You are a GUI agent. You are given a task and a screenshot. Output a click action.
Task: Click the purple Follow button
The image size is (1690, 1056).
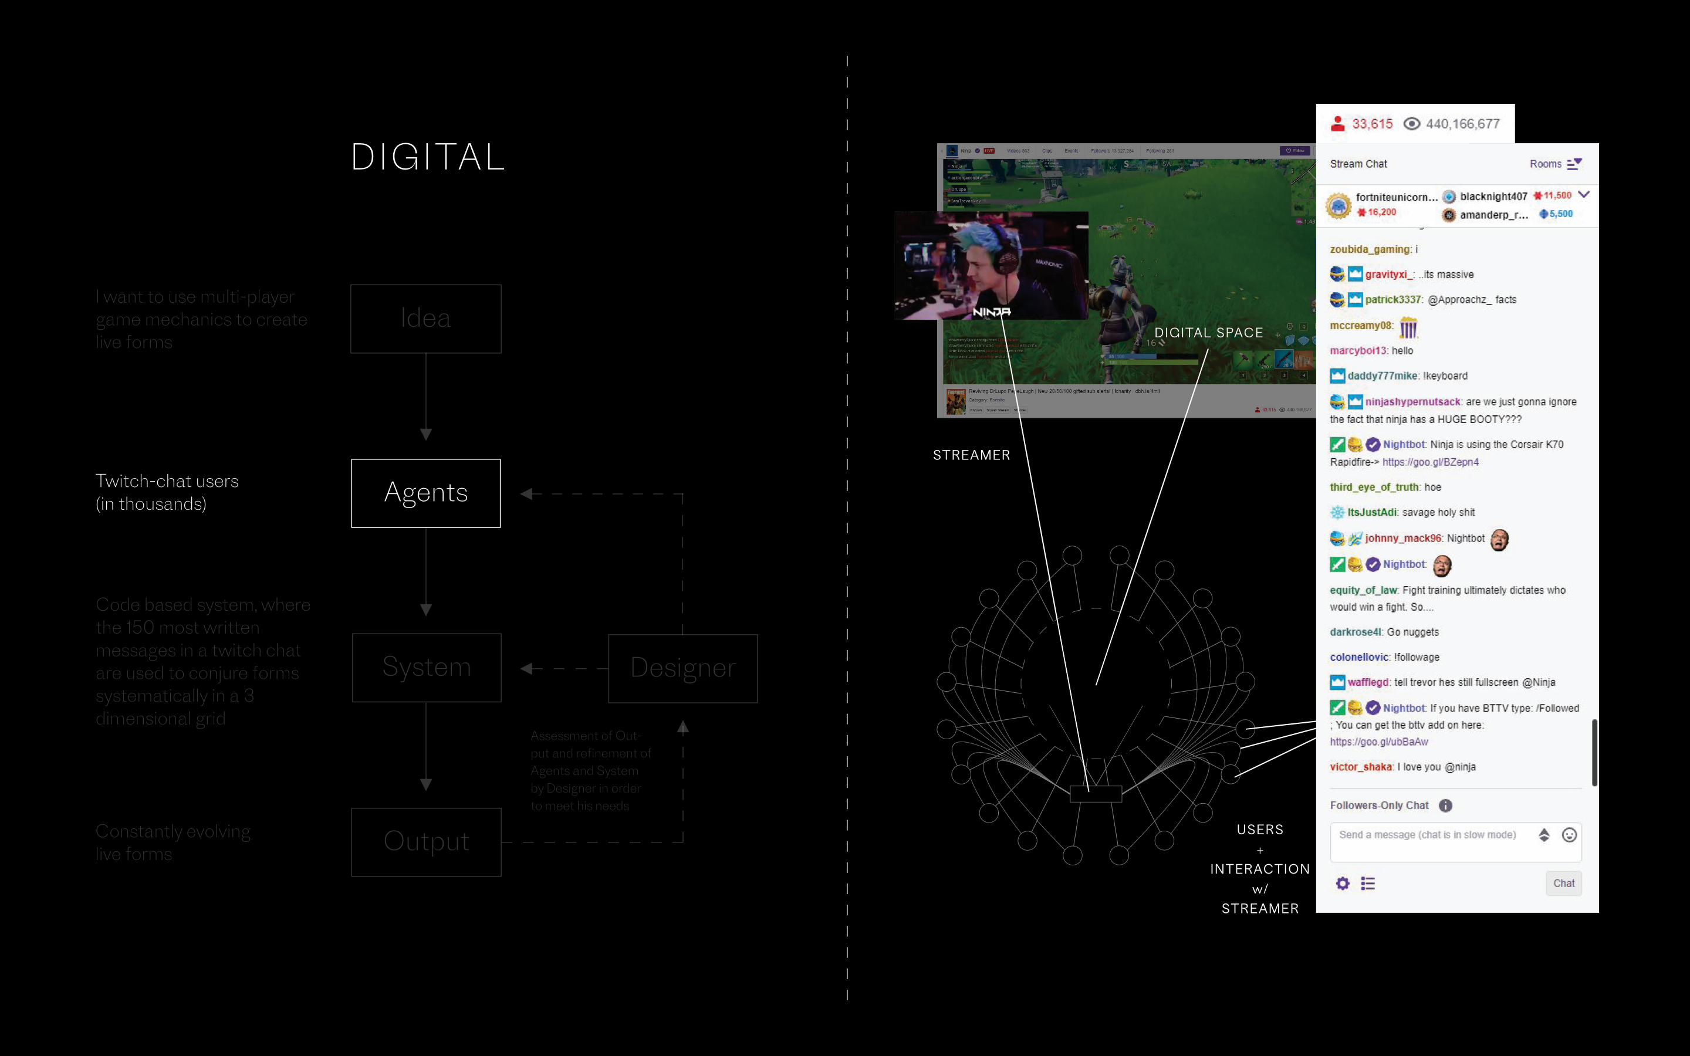pyautogui.click(x=1294, y=151)
